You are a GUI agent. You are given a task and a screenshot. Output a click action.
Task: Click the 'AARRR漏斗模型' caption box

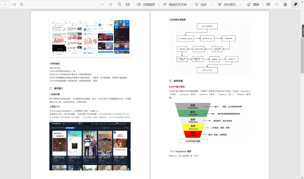click(193, 141)
